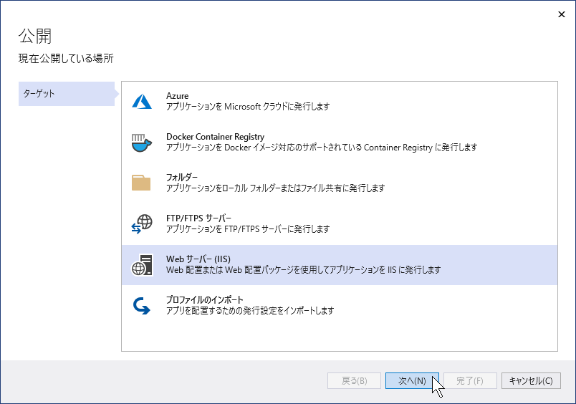Click the Web server IIS icon
576x404 pixels.
click(142, 265)
